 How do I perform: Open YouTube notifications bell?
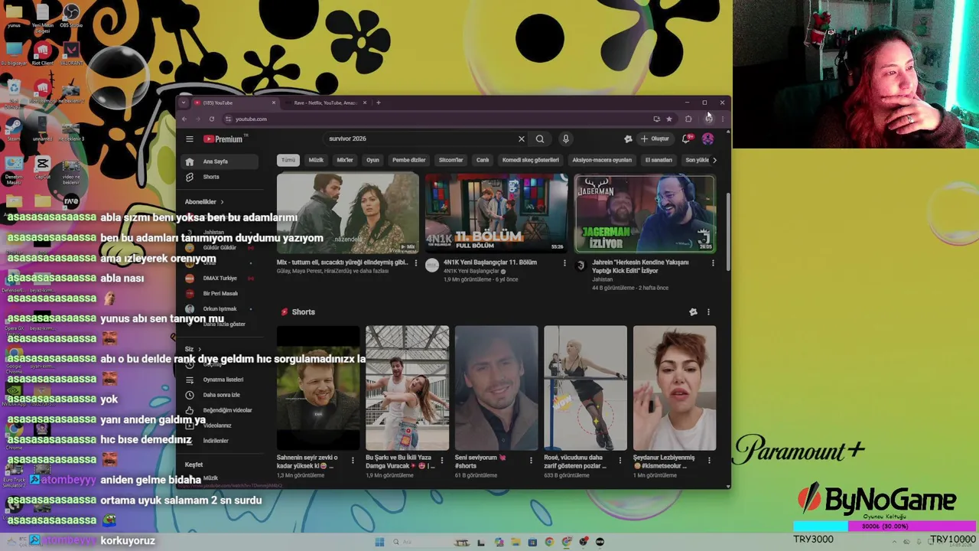[686, 139]
